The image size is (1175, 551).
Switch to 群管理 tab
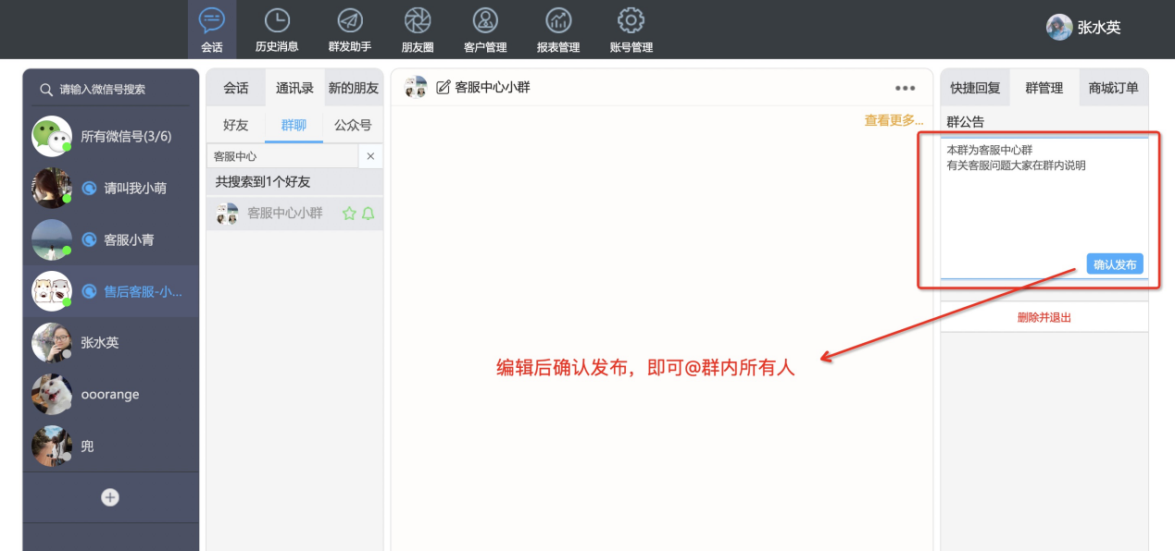(1044, 88)
